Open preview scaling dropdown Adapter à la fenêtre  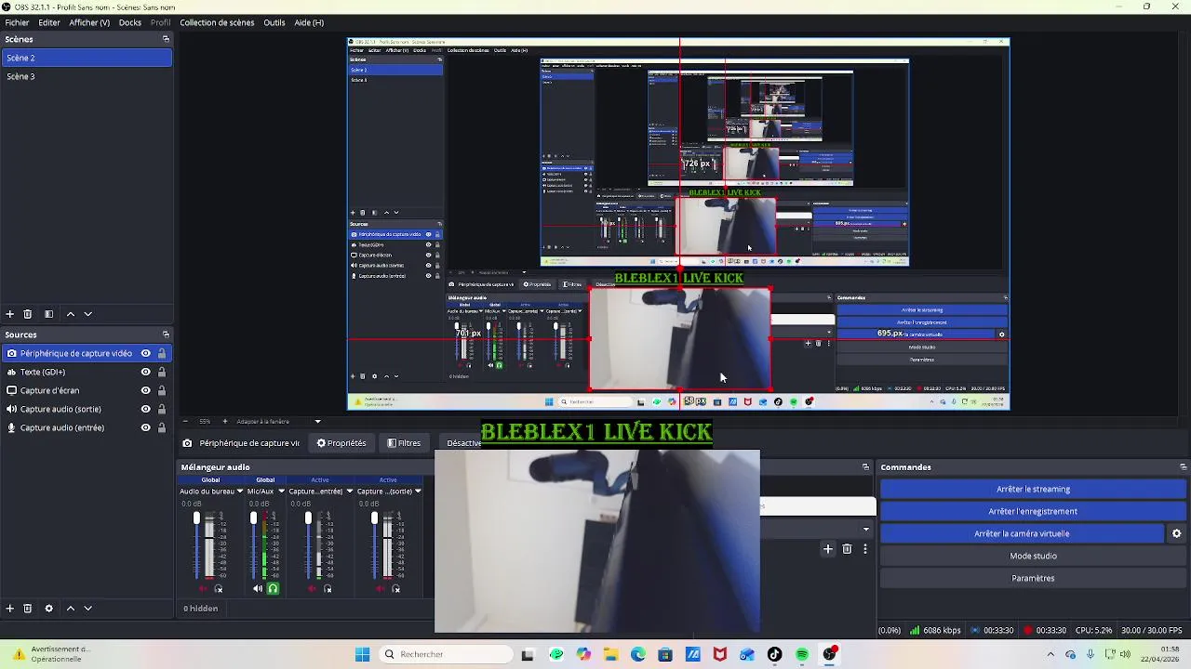(x=317, y=422)
